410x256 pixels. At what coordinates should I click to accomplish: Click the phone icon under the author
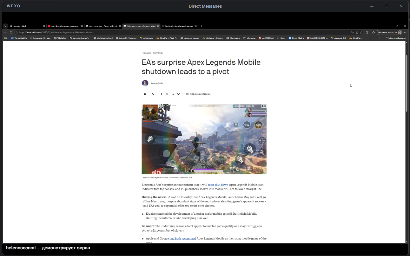(153, 94)
